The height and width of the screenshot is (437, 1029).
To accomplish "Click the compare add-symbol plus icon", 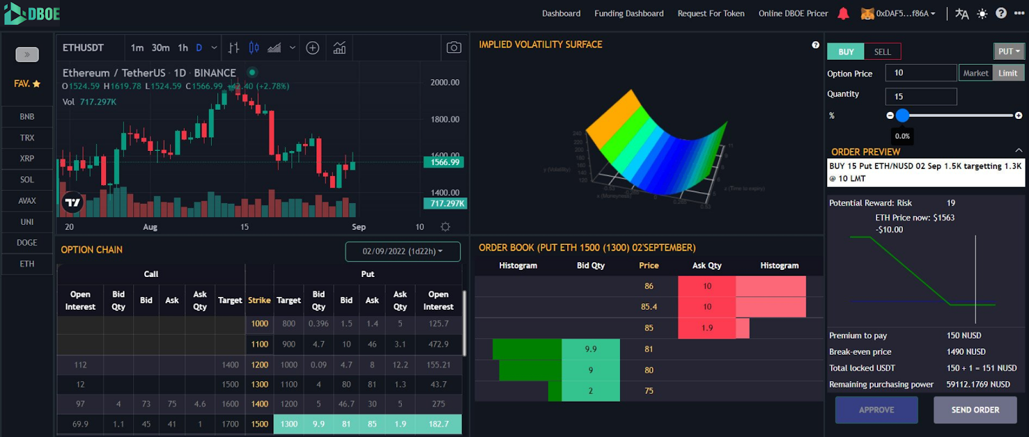I will (x=313, y=48).
